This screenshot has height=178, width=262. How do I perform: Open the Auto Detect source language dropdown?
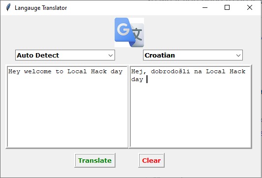coord(65,55)
